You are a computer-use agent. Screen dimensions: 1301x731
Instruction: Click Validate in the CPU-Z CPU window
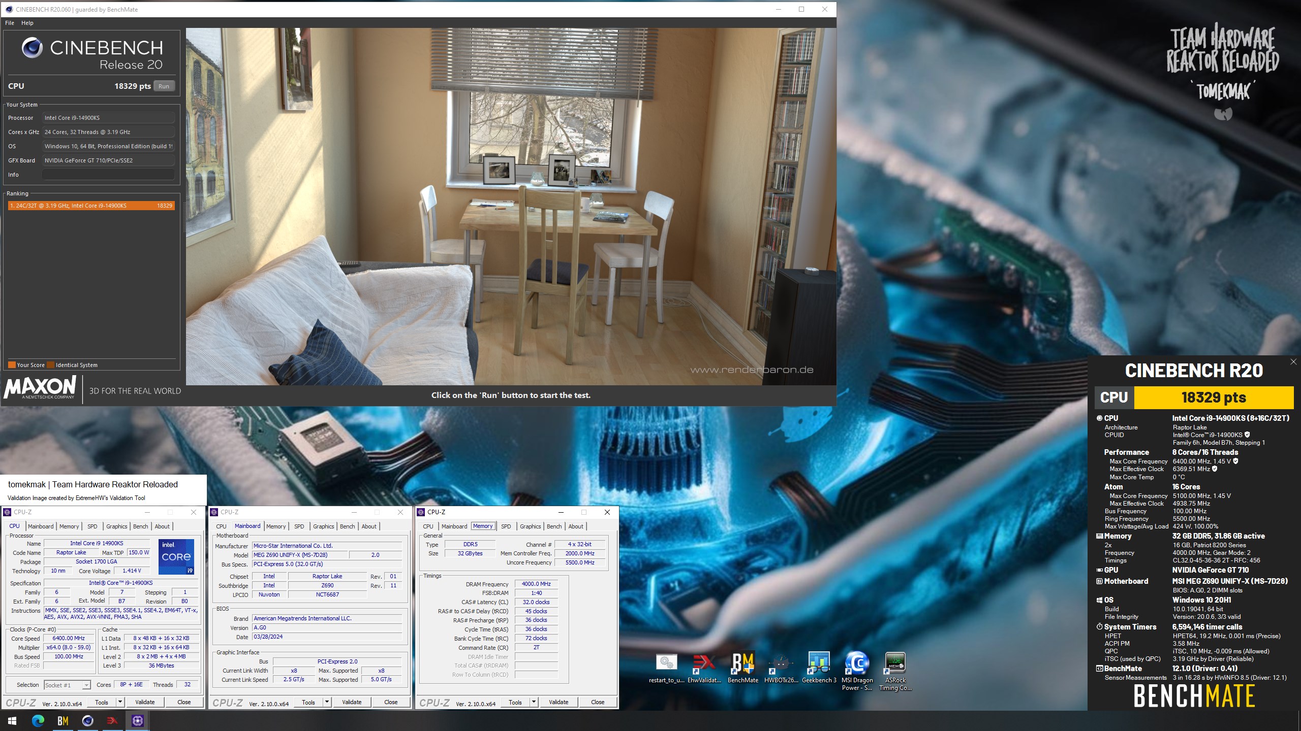coord(145,702)
